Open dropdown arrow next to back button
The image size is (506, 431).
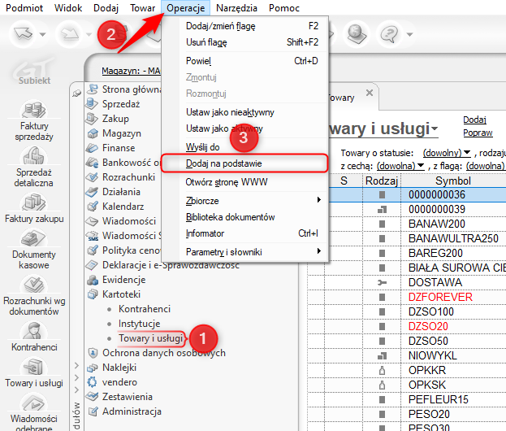[42, 34]
